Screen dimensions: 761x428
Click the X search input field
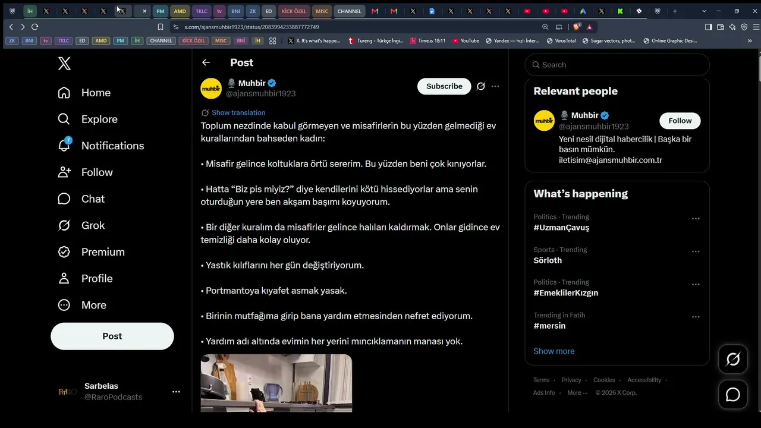click(x=617, y=65)
